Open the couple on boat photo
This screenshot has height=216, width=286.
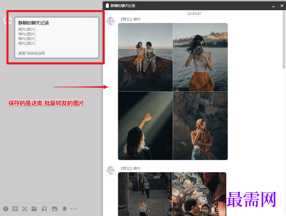(145, 57)
